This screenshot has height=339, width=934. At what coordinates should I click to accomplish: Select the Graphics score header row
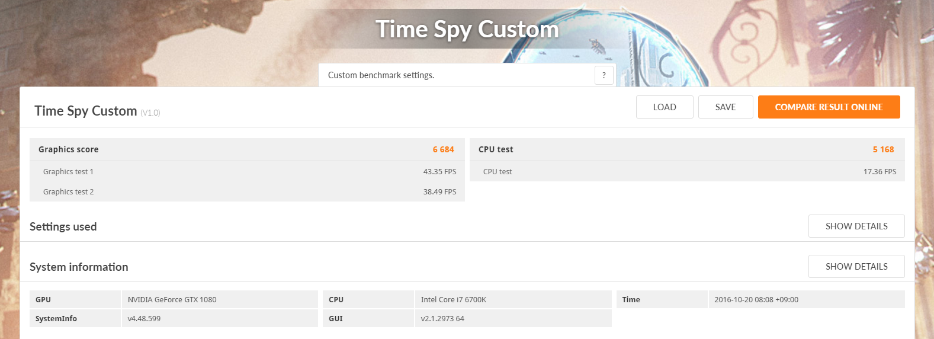pyautogui.click(x=247, y=149)
